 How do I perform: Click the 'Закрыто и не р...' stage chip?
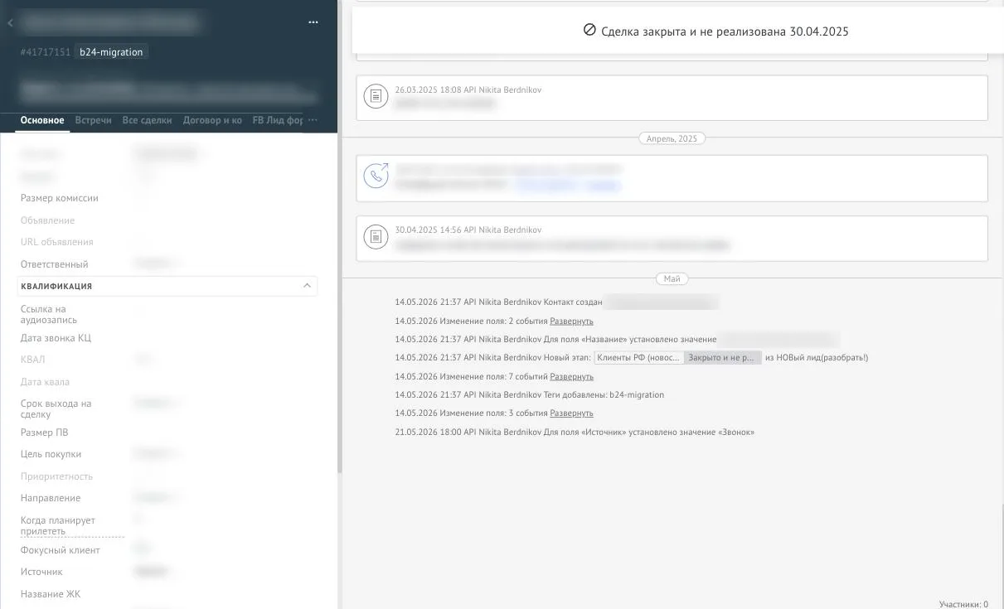point(722,358)
